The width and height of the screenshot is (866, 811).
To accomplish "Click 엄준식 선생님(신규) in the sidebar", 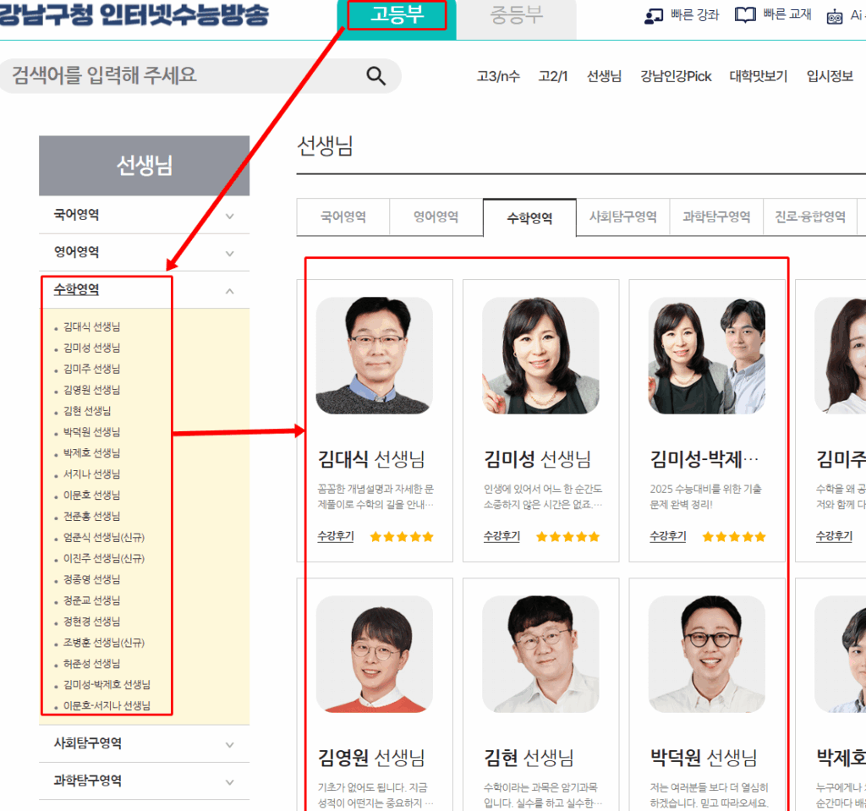I will point(104,538).
